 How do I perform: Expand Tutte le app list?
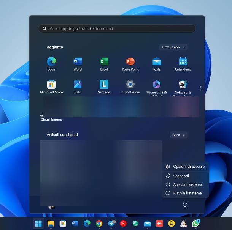(173, 47)
